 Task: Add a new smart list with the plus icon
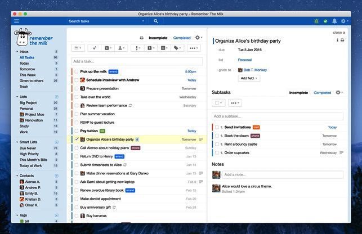[x=56, y=142]
